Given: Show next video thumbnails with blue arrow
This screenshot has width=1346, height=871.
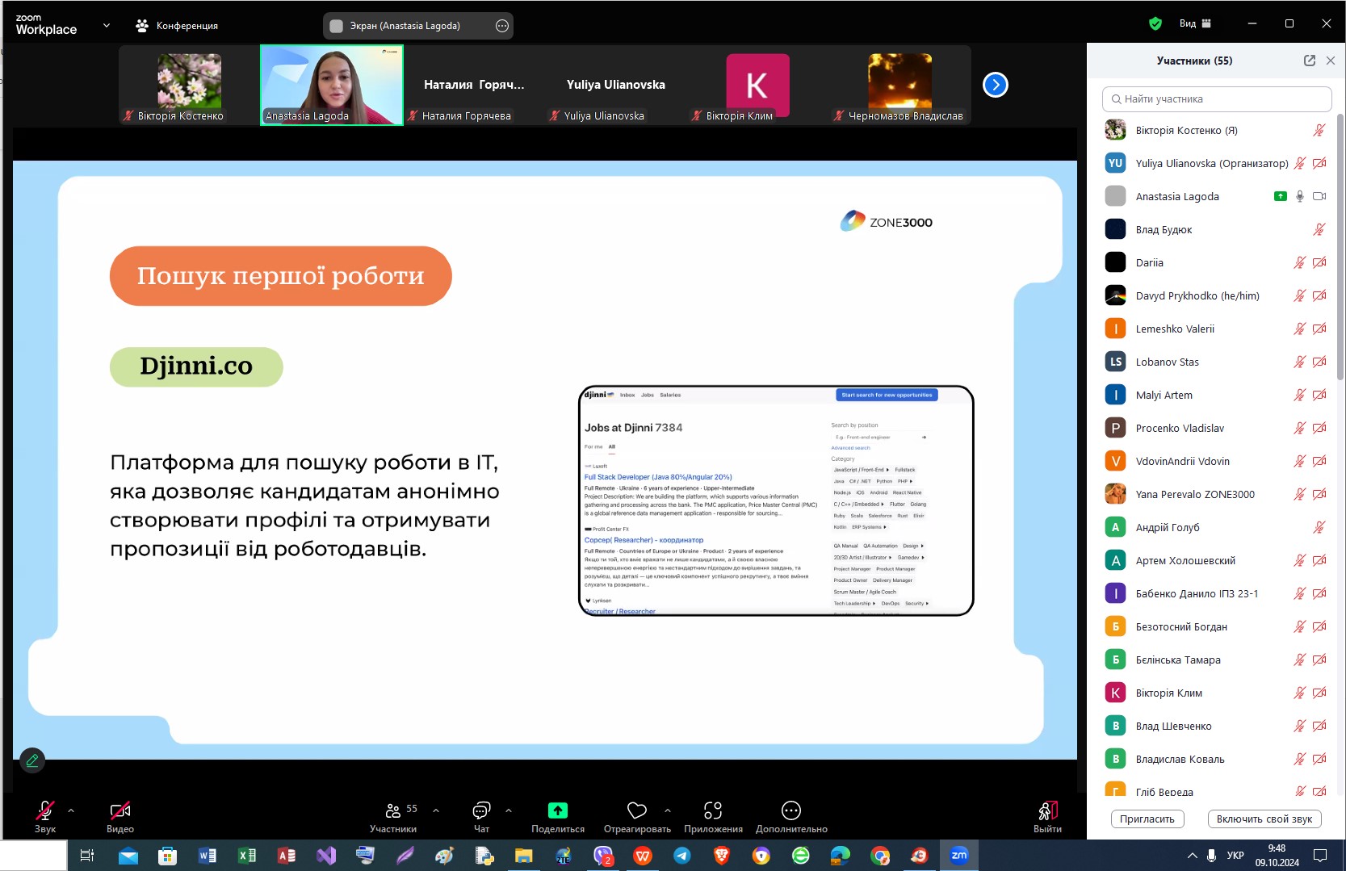Looking at the screenshot, I should tap(996, 84).
